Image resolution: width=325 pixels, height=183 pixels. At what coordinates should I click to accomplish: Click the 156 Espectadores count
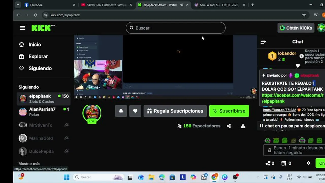(x=199, y=126)
